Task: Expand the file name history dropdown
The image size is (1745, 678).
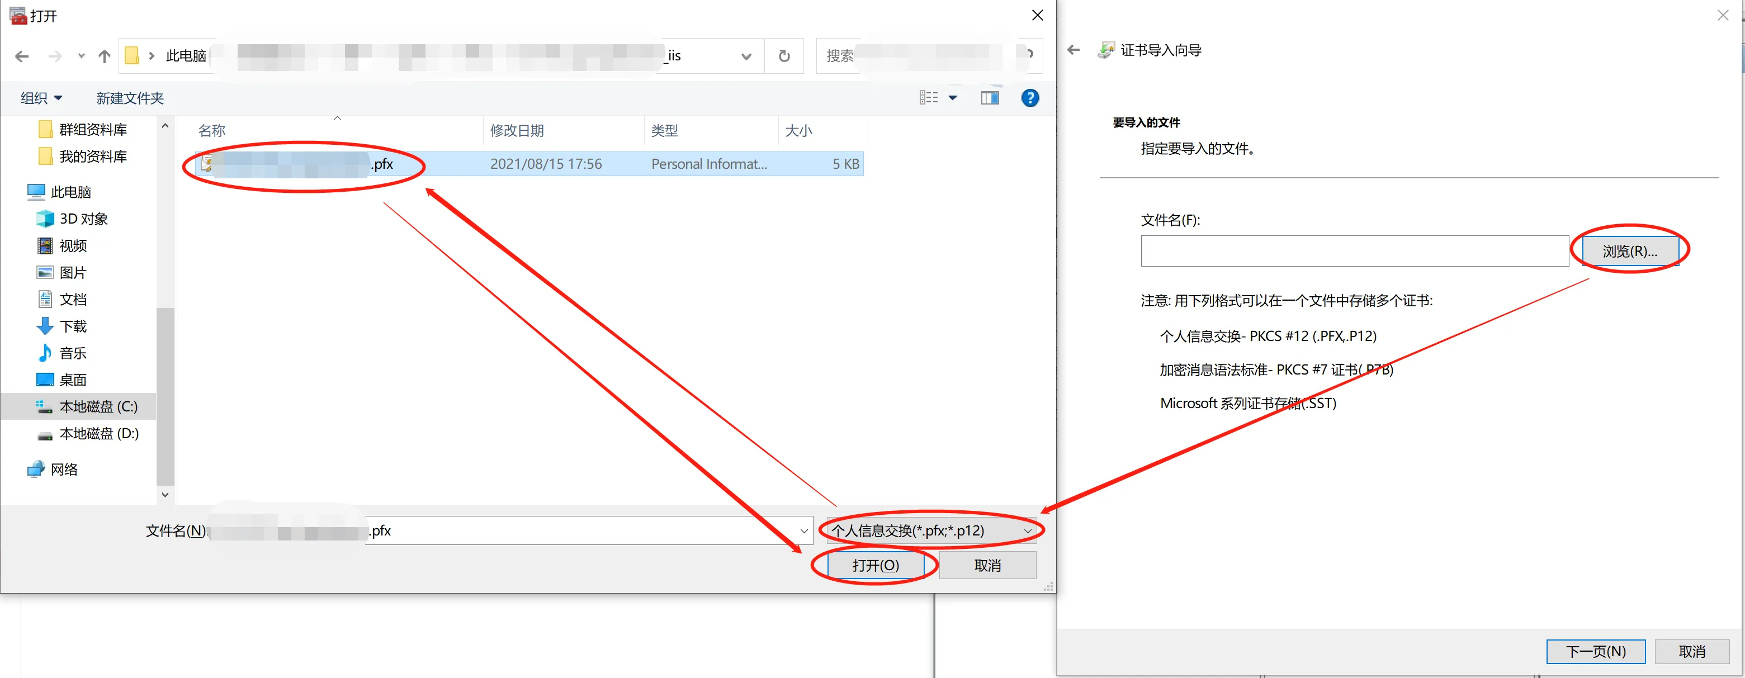Action: point(804,531)
